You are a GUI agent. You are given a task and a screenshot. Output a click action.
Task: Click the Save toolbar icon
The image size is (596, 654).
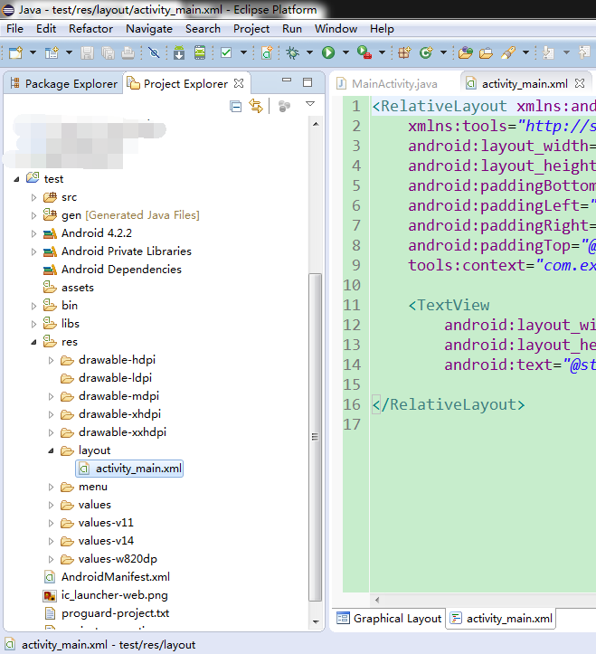[x=87, y=53]
